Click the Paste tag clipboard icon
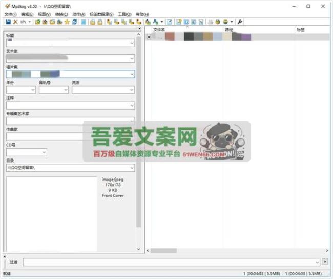The width and height of the screenshot is (333, 279). [x=100, y=22]
